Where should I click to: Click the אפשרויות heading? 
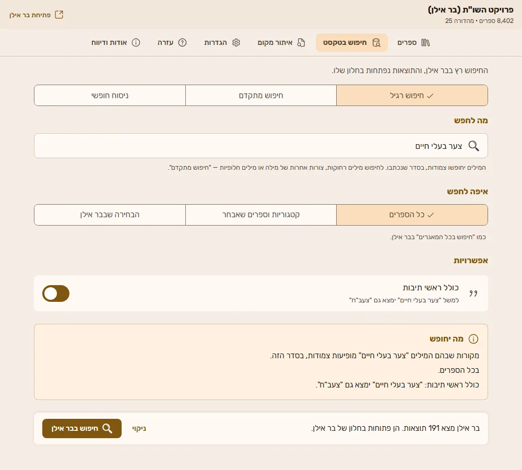471,261
